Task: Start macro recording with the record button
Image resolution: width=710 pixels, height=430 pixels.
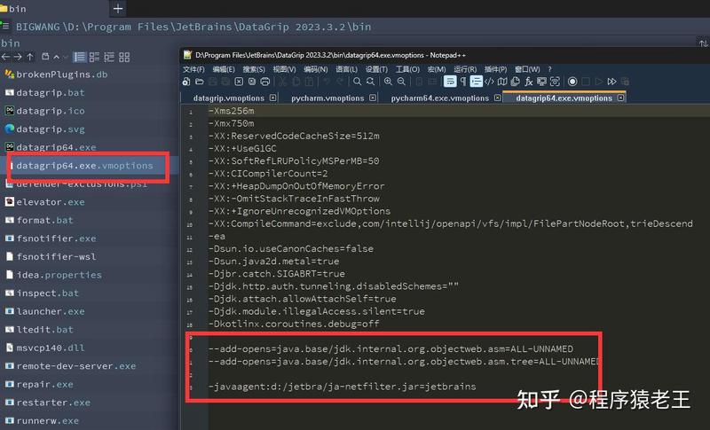Action: pos(572,82)
